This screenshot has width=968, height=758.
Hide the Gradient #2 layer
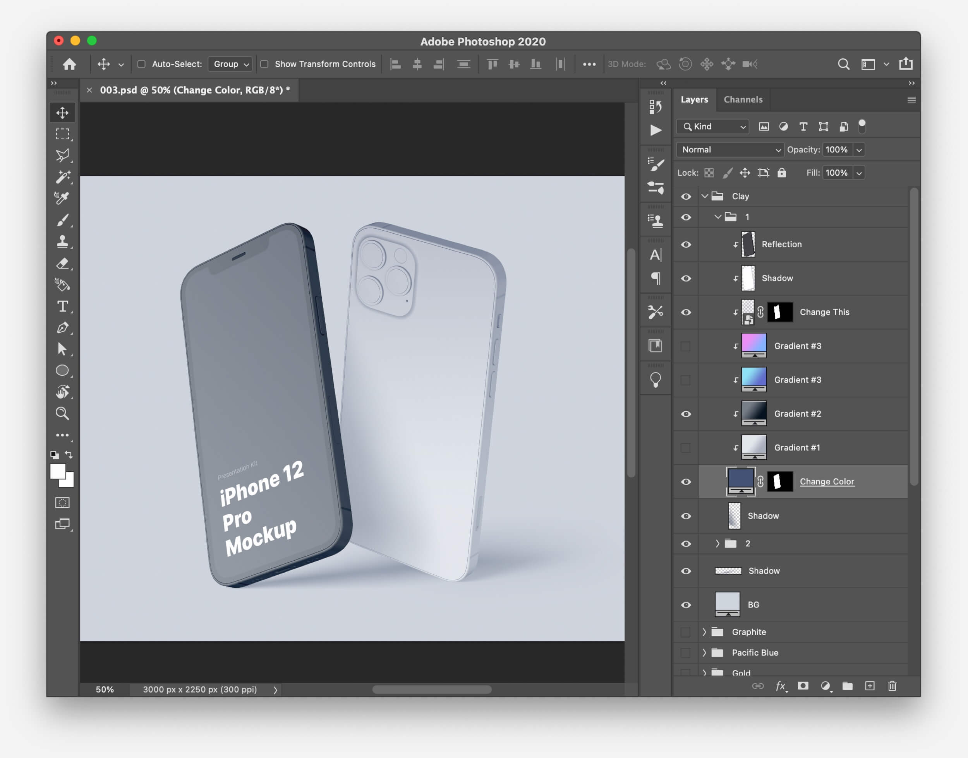[x=686, y=414]
